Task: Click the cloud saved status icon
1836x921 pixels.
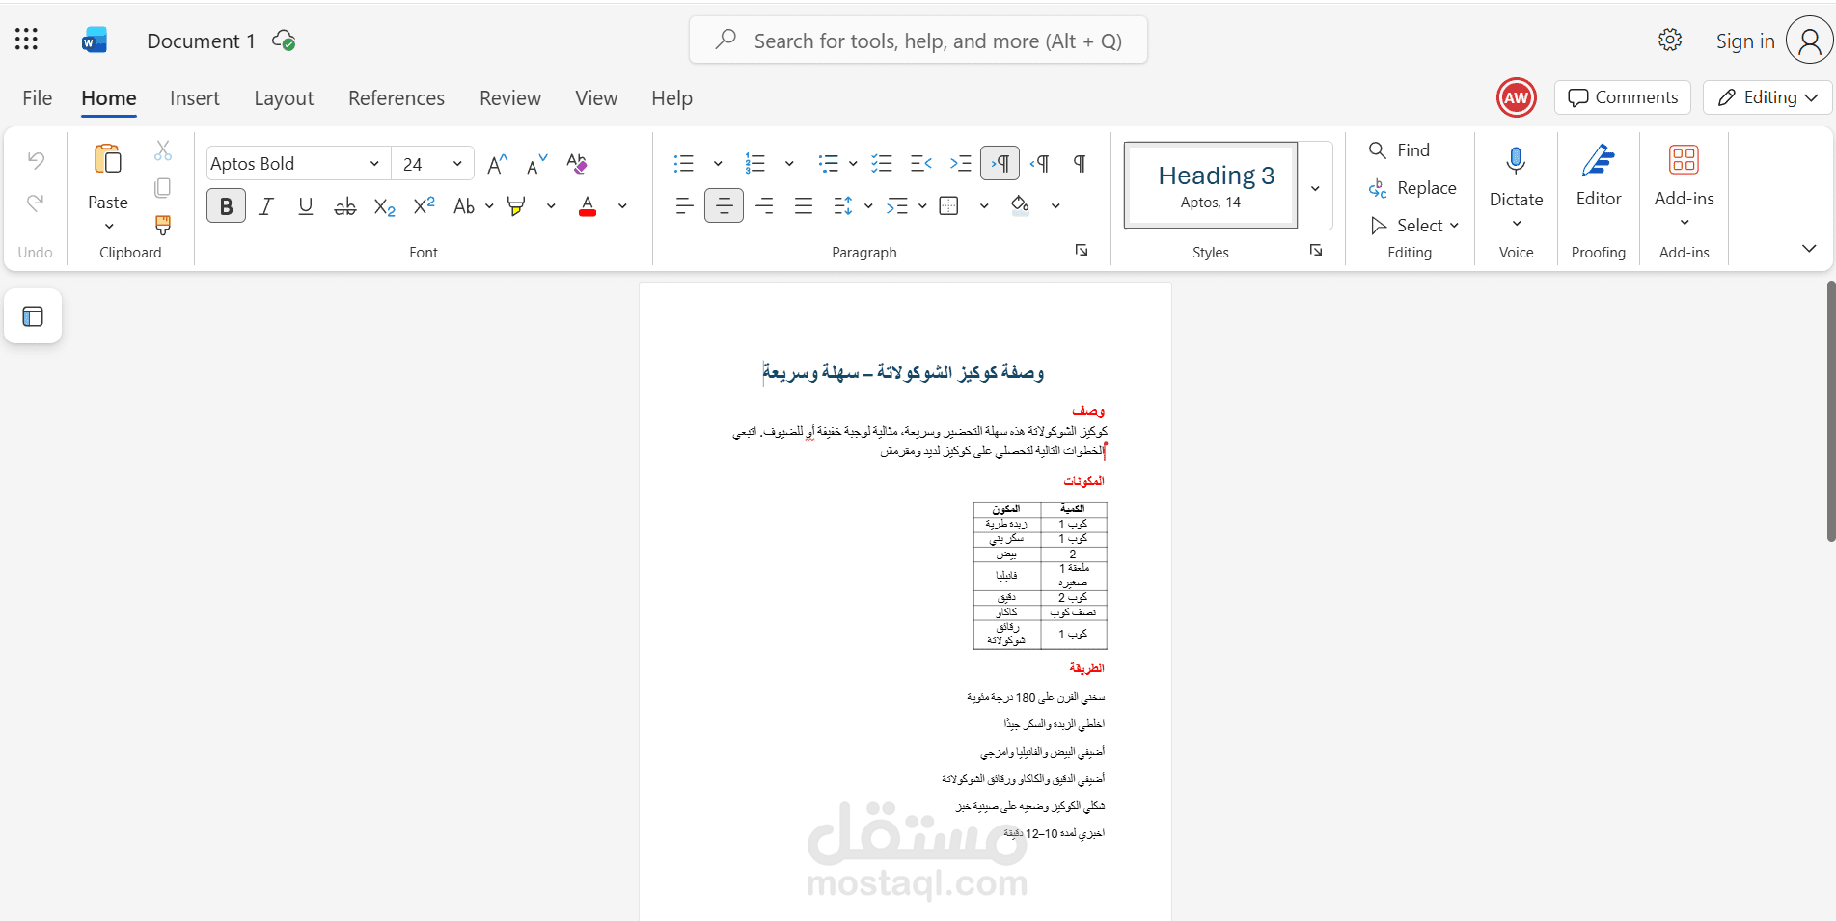Action: [284, 41]
